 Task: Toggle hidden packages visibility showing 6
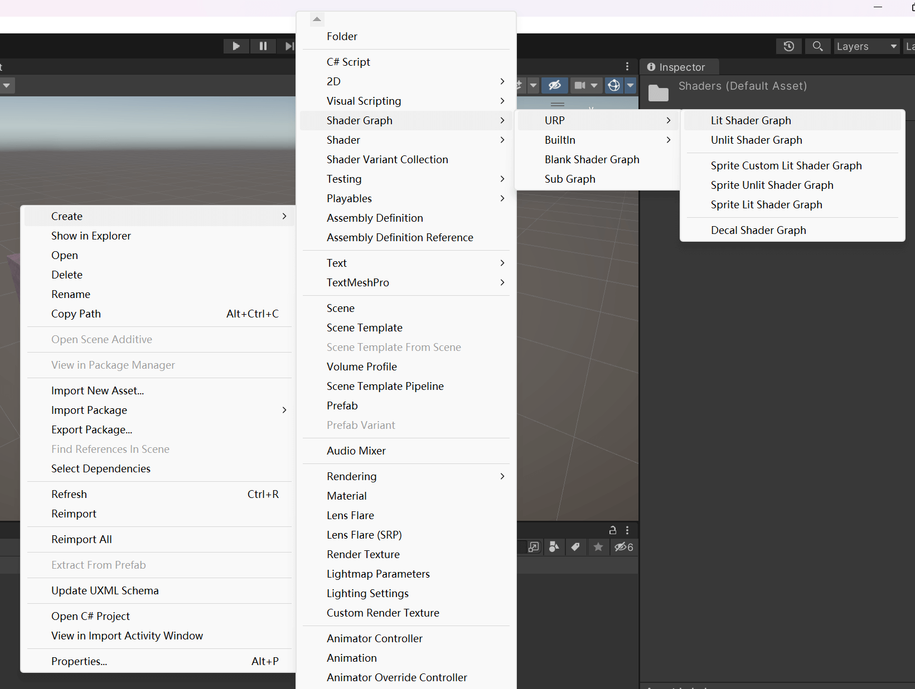(x=623, y=547)
